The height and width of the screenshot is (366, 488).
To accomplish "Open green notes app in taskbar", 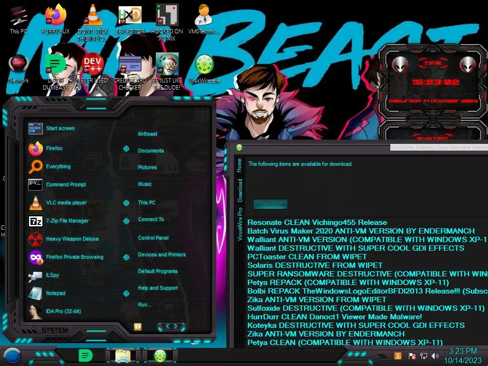I will click(86, 356).
